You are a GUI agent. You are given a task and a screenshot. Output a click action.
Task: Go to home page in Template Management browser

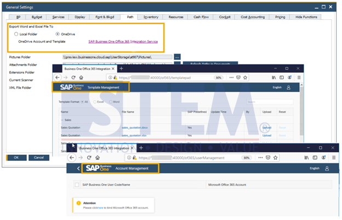coord(81,78)
